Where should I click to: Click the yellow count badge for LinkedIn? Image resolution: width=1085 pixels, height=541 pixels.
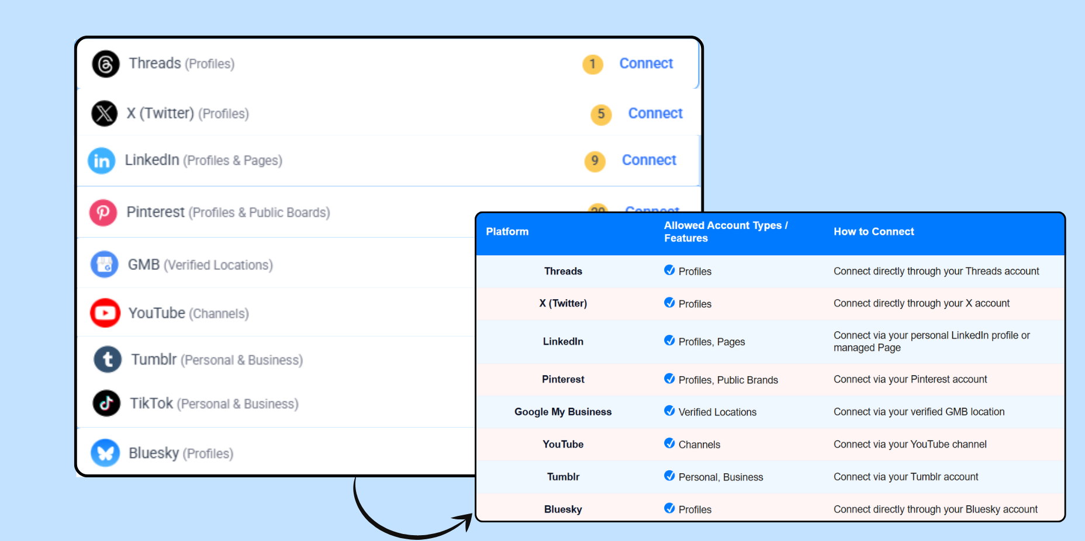[595, 161]
